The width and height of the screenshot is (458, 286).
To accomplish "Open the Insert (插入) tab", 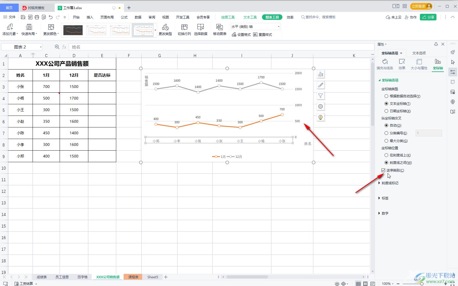I will point(90,17).
